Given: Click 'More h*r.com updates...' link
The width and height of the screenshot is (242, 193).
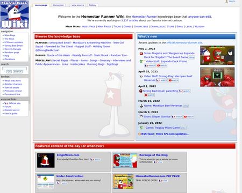Looking at the screenshot, I should tap(173, 134).
